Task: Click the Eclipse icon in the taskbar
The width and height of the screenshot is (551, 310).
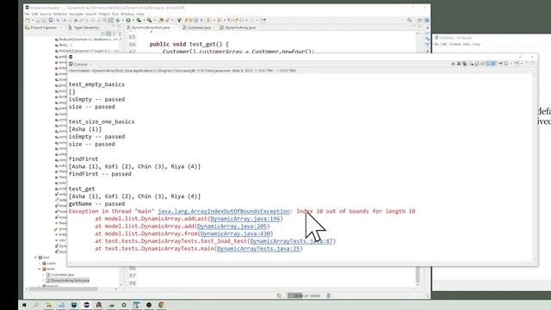Action: (86, 305)
